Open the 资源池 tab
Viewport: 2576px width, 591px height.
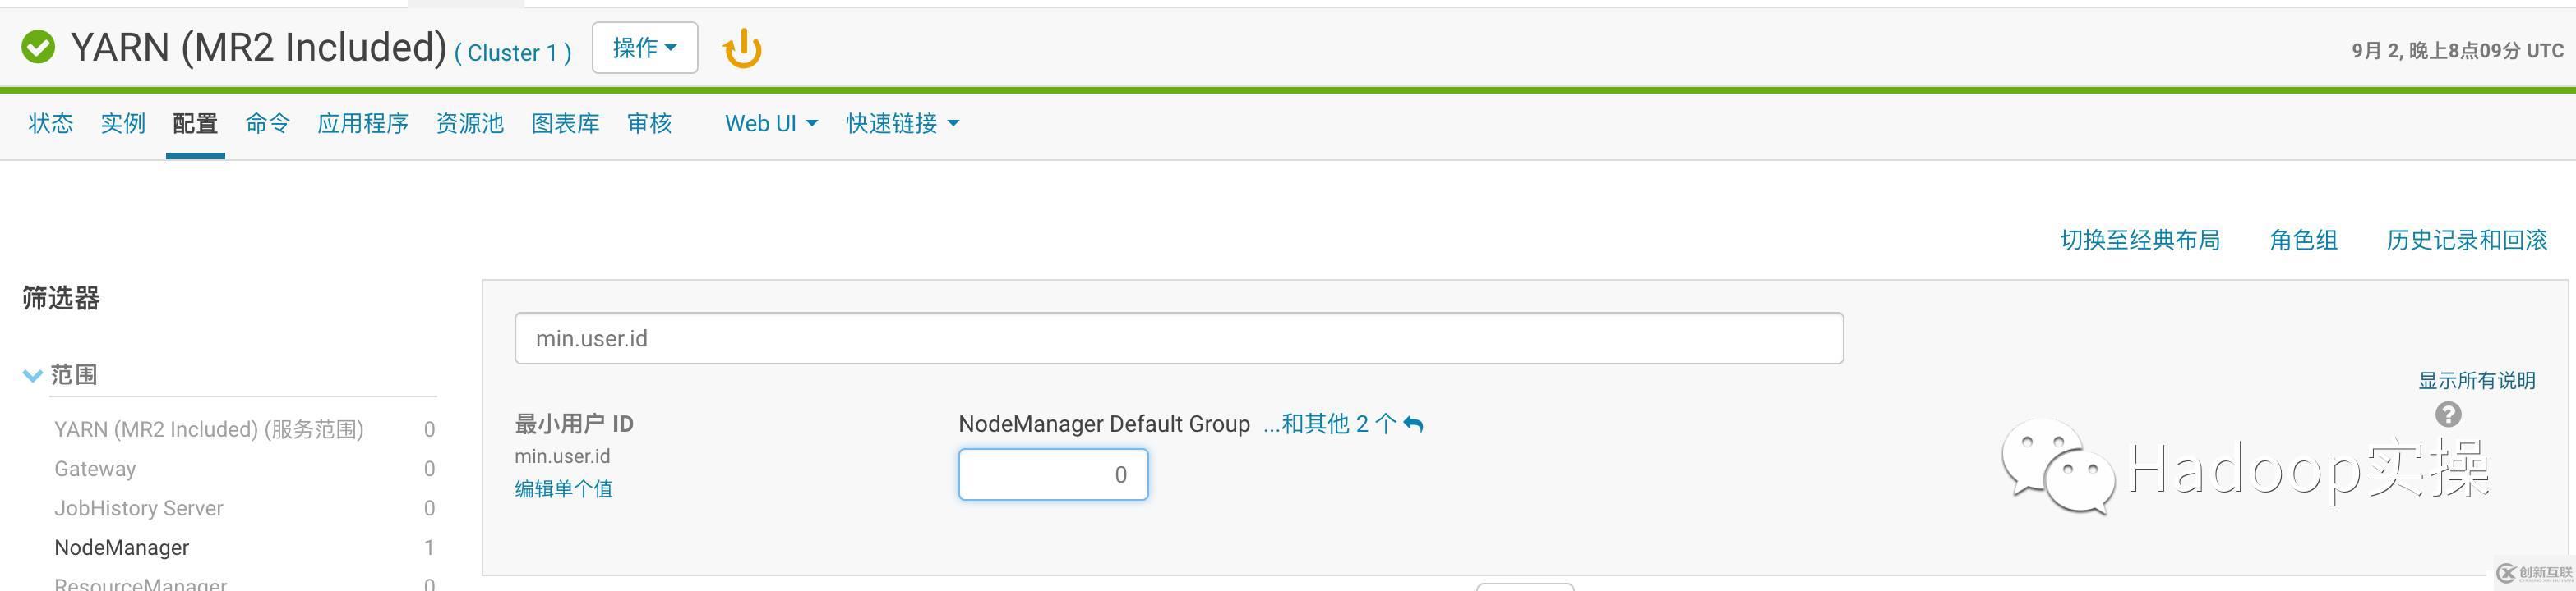470,123
